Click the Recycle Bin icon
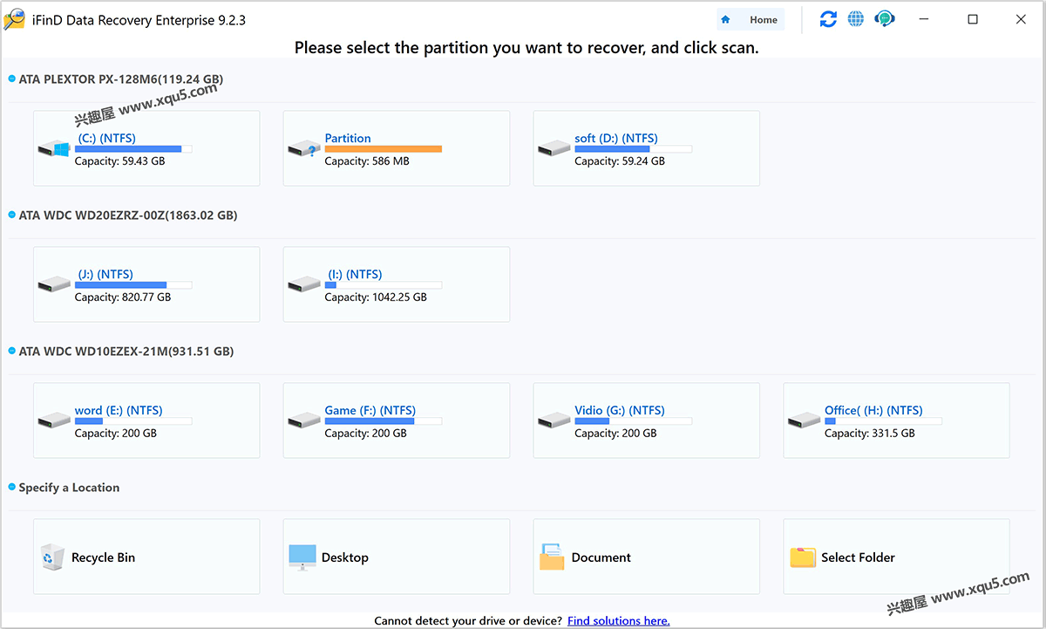The image size is (1046, 629). (x=52, y=557)
